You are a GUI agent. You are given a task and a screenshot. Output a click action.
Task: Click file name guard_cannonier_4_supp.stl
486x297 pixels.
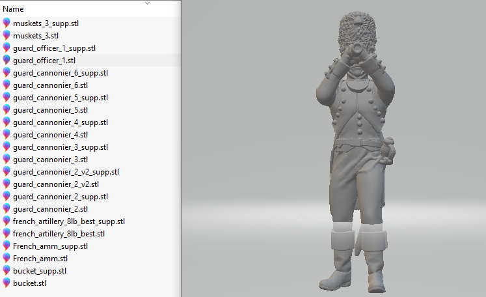coord(61,123)
